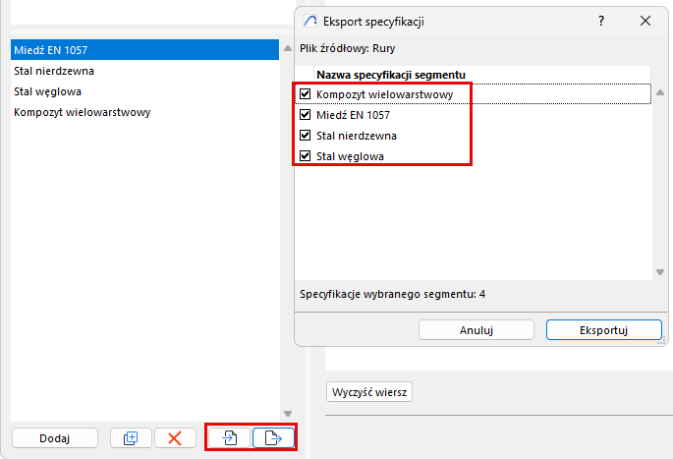673x459 pixels.
Task: Click the import specification icon
Action: pyautogui.click(x=229, y=438)
